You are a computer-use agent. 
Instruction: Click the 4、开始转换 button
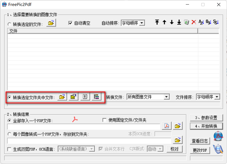(206, 126)
